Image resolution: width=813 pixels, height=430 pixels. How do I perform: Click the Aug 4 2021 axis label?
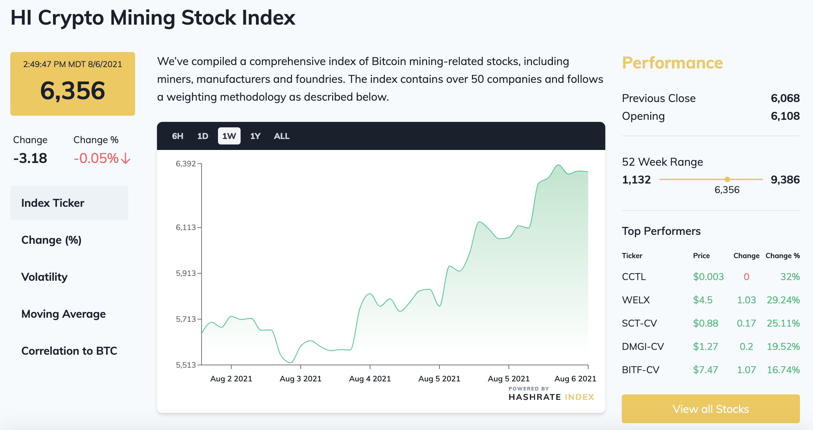[370, 379]
